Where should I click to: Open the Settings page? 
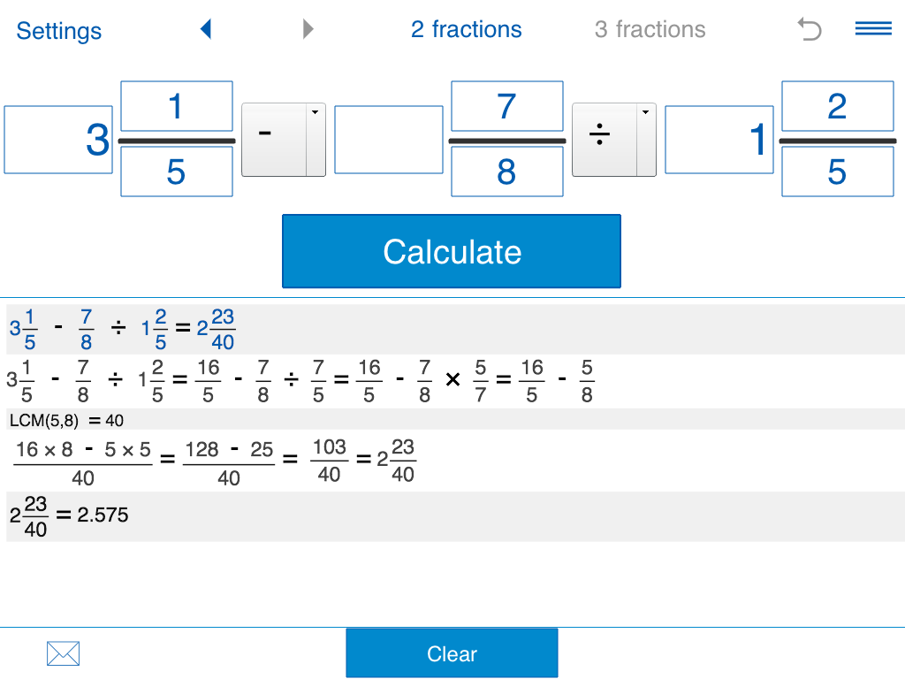tap(58, 31)
